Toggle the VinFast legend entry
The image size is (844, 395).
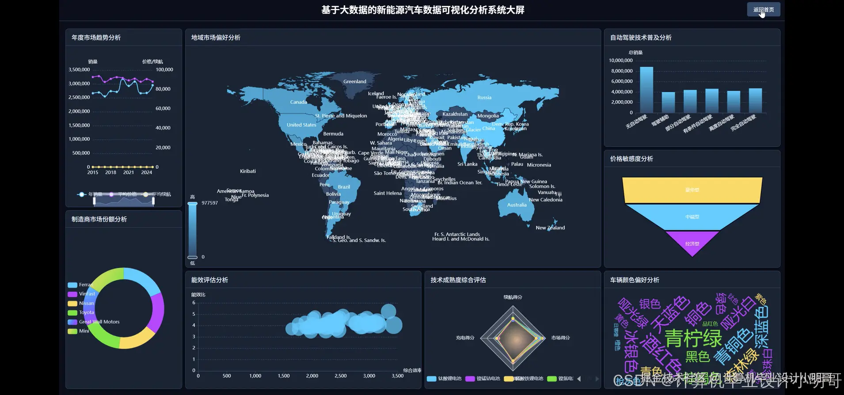tap(81, 294)
